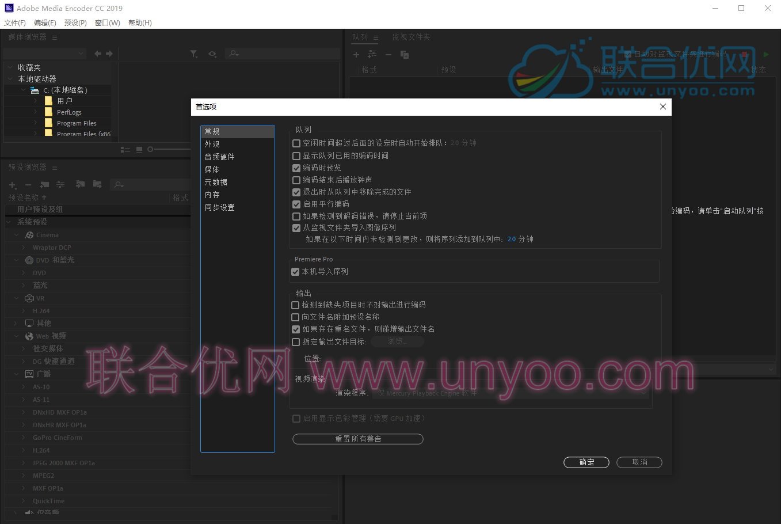Image resolution: width=781 pixels, height=524 pixels.
Task: Click the eye view-as icon in Media Browser
Action: [x=212, y=54]
